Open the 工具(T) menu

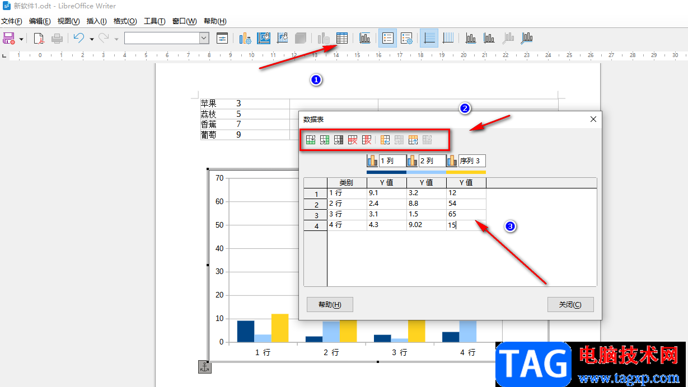point(155,21)
